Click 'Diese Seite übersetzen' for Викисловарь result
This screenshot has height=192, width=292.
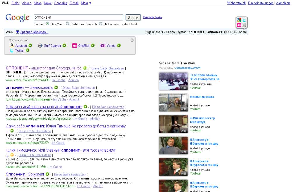point(79,87)
